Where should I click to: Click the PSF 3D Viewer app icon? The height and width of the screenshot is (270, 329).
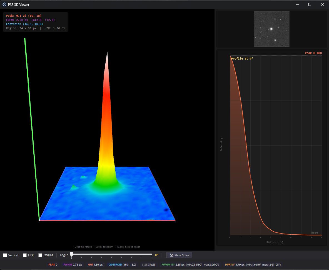pyautogui.click(x=4, y=4)
